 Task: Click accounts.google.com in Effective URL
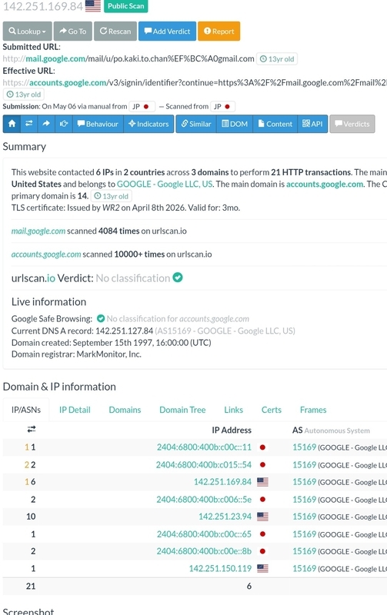(x=68, y=82)
